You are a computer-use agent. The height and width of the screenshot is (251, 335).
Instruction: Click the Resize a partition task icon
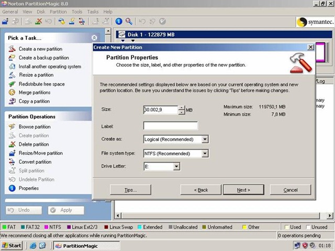tap(12, 75)
